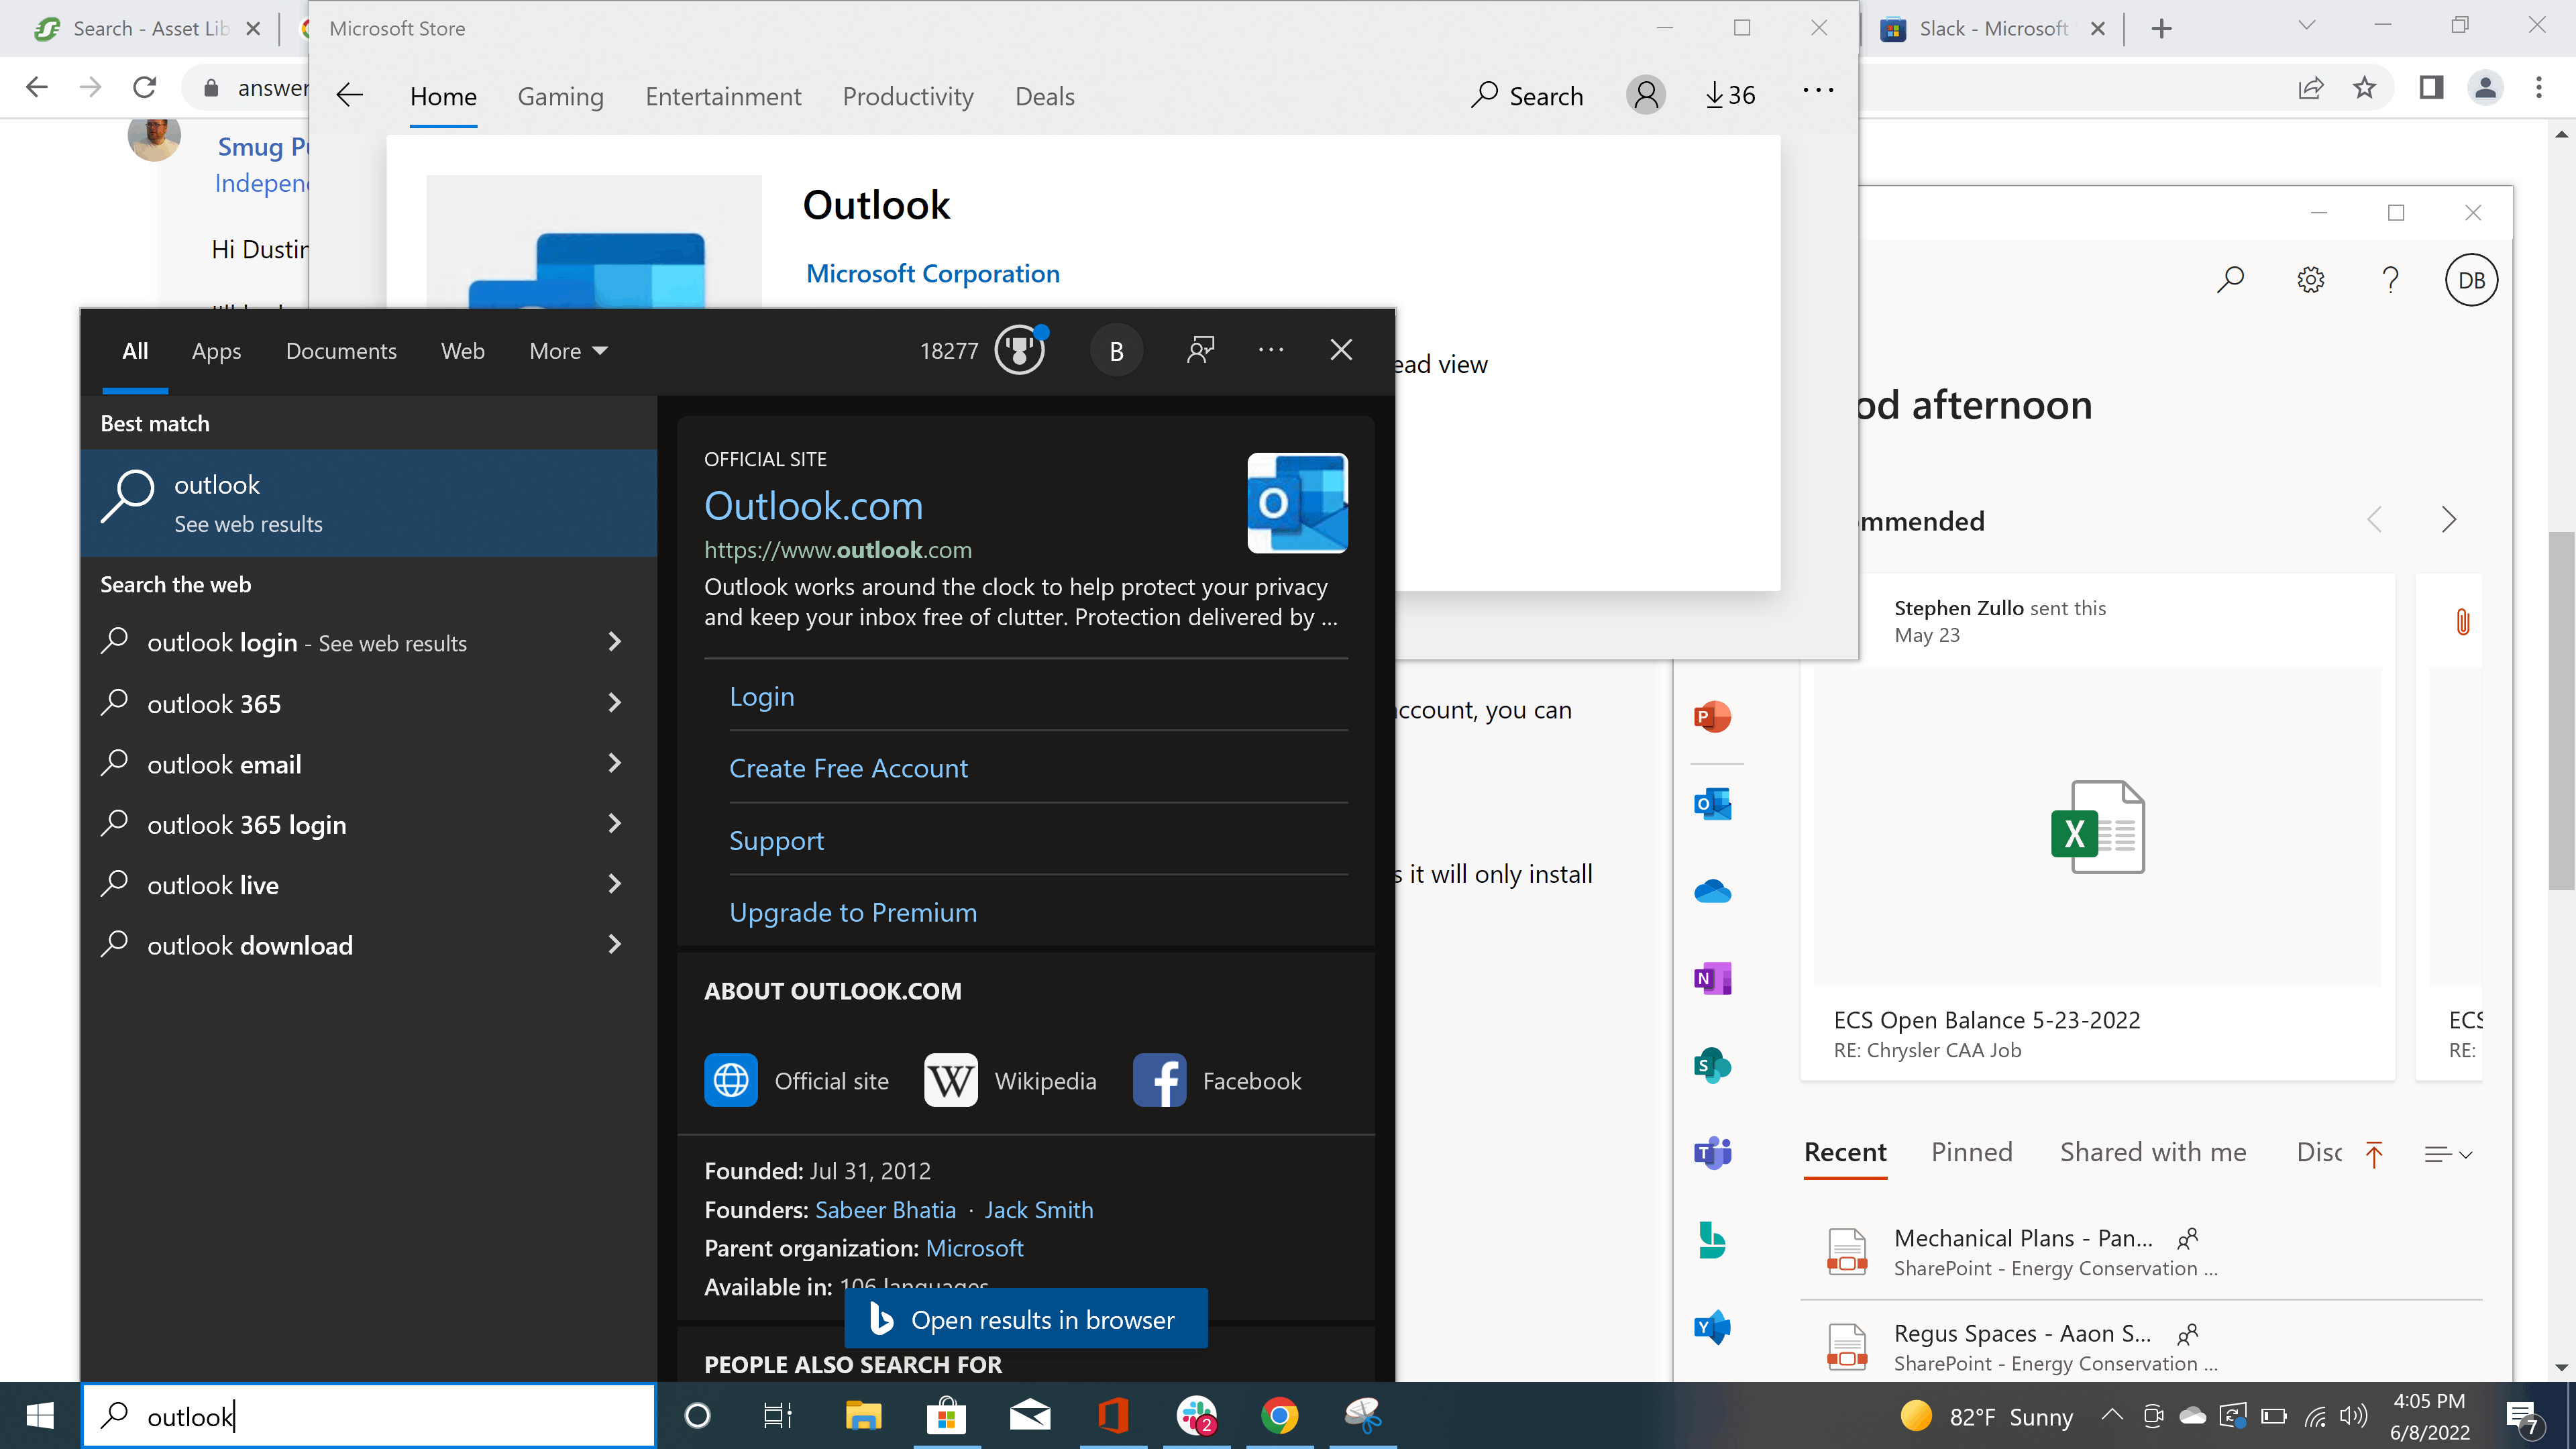
Task: Open the Login link for Outlook.com
Action: (762, 697)
